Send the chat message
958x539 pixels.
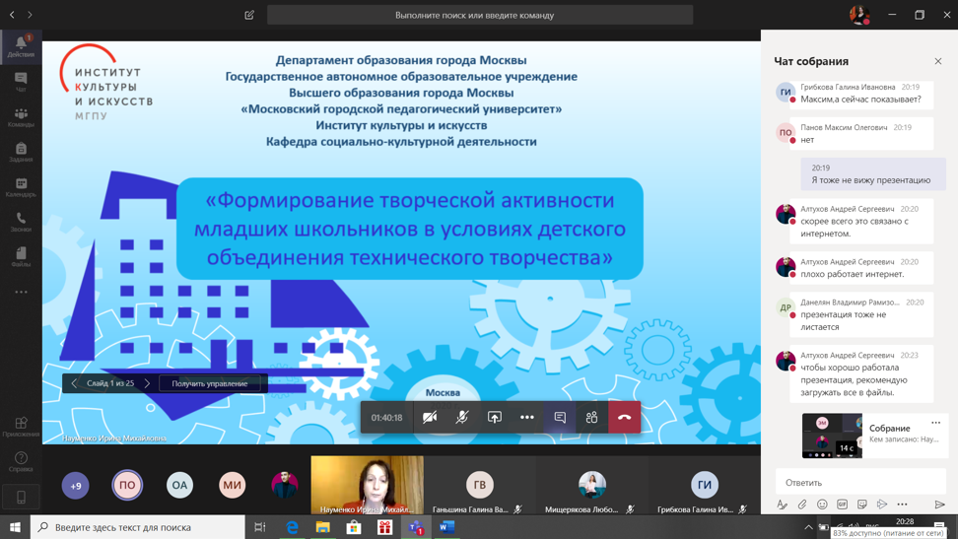[x=939, y=505]
